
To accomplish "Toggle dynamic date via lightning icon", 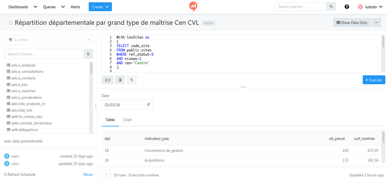I will (x=148, y=105).
